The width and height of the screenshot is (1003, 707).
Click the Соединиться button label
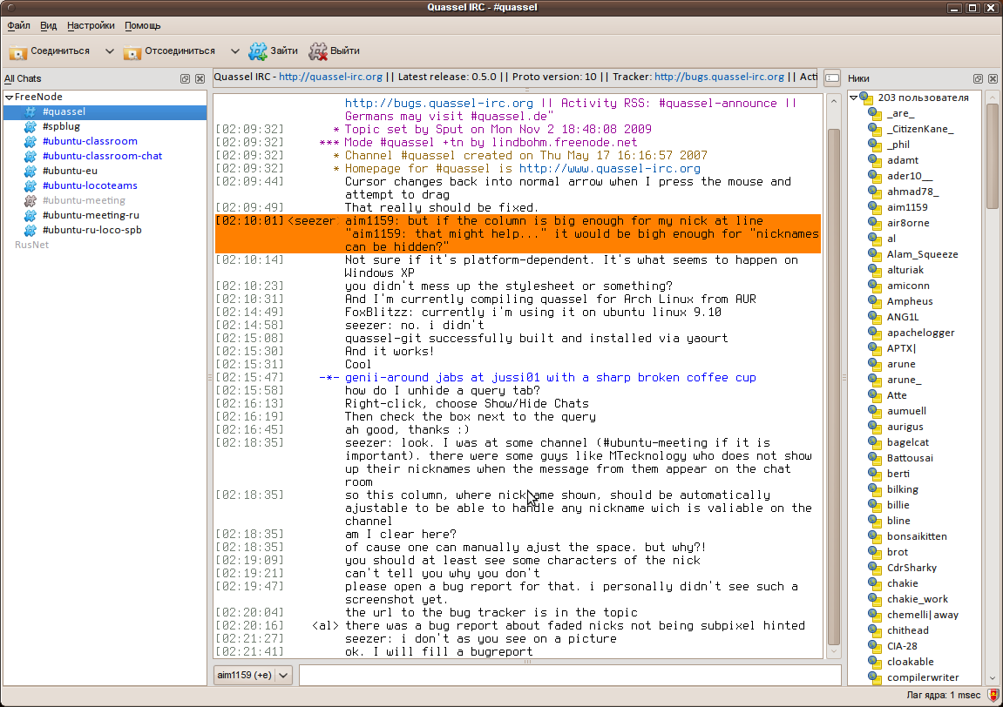60,51
